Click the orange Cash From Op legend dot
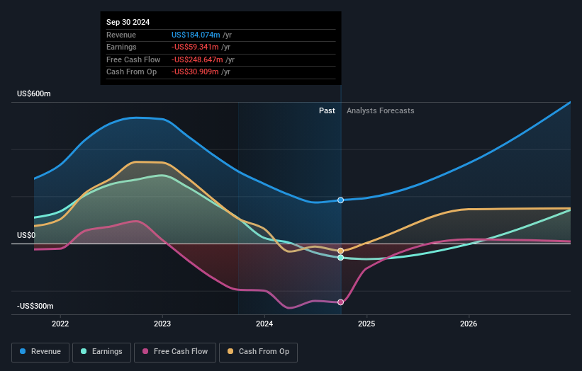Viewport: 582px width, 371px height. (x=230, y=351)
